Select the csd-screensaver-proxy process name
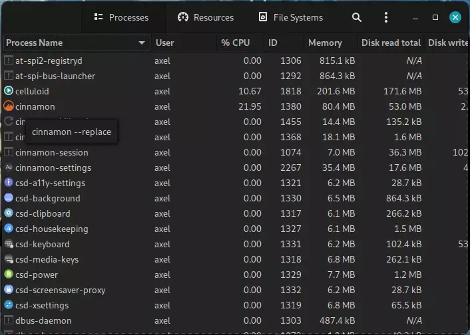The image size is (470, 335). (61, 290)
